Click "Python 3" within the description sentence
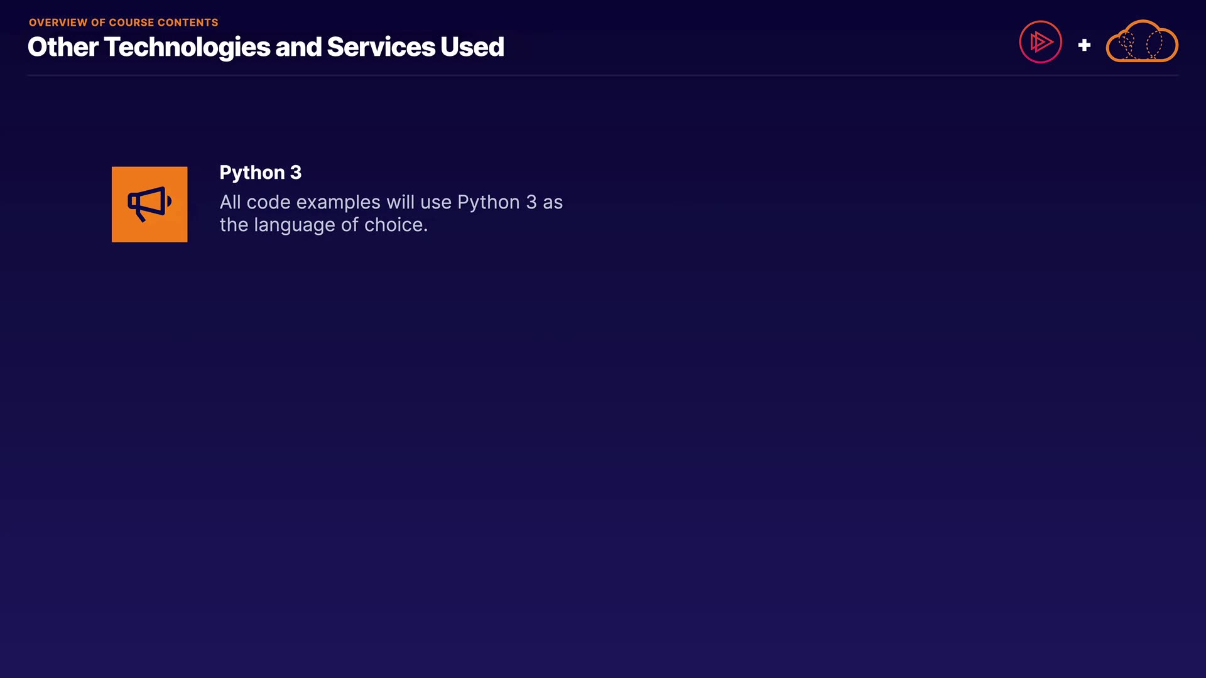Screen dimensions: 1206x678 497,202
